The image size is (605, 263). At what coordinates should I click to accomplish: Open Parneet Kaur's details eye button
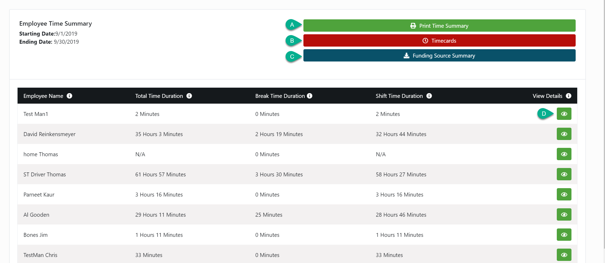click(564, 194)
